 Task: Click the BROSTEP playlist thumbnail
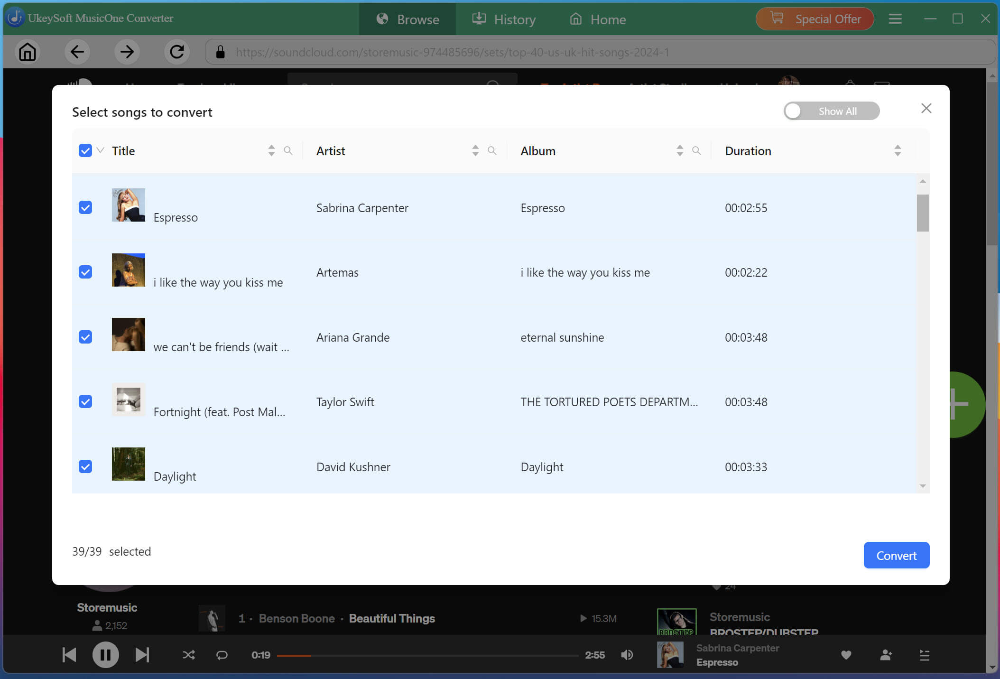pos(676,622)
